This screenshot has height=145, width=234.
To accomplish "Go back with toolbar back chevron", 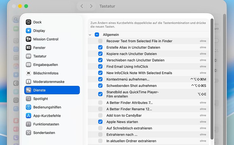I will click(x=82, y=6).
